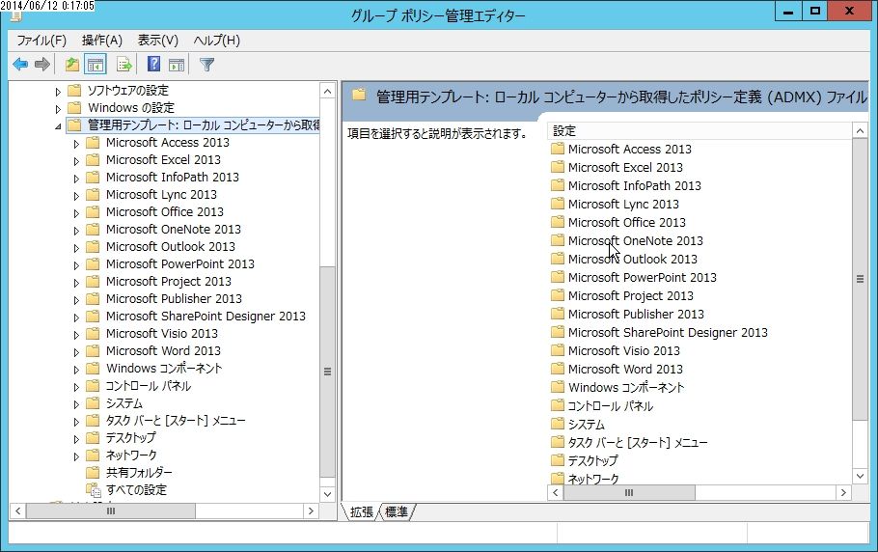The image size is (878, 552).
Task: Click the folder icon in right pane header
Action: point(359,95)
